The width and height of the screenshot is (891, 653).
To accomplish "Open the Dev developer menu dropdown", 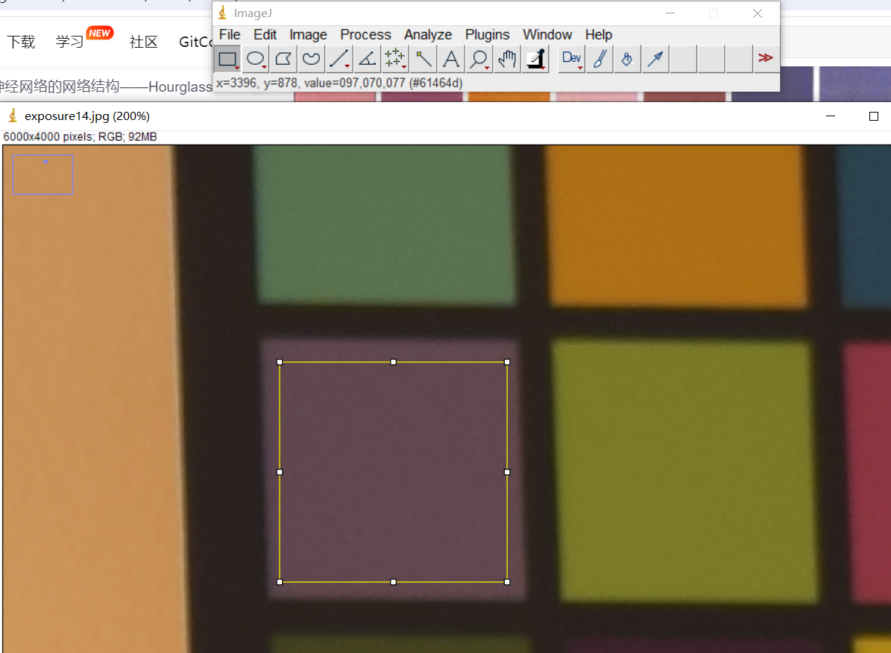I will (x=572, y=59).
